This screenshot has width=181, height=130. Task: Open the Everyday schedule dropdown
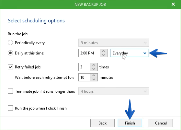point(130,53)
